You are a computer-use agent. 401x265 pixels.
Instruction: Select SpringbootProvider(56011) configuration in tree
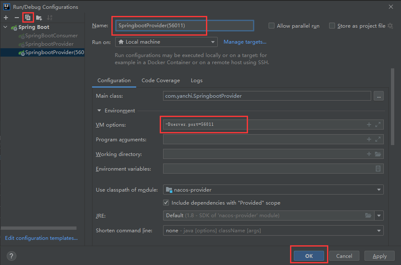[x=42, y=52]
